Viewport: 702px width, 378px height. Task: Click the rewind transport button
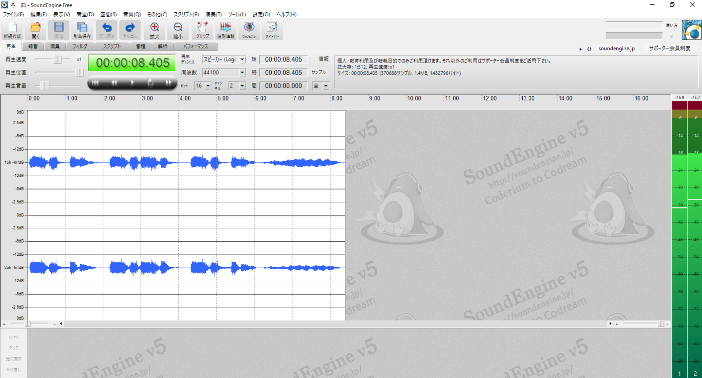click(x=114, y=83)
